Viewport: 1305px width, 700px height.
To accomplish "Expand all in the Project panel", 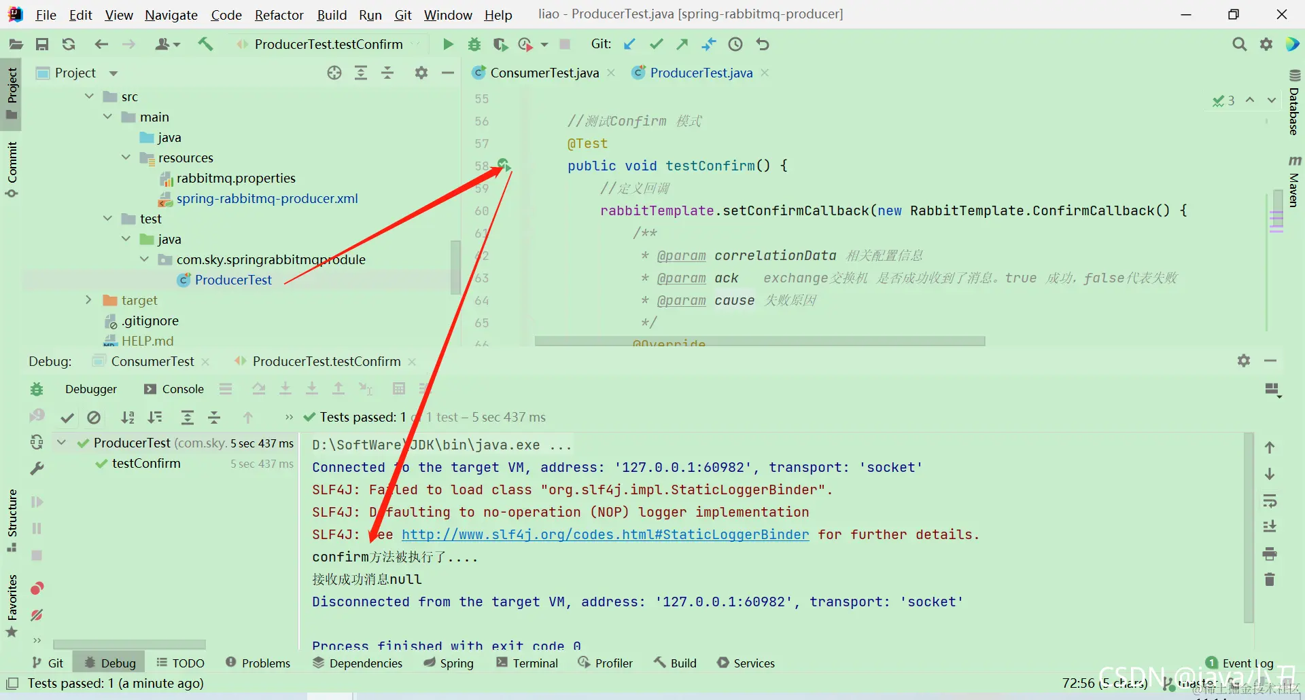I will [x=361, y=73].
